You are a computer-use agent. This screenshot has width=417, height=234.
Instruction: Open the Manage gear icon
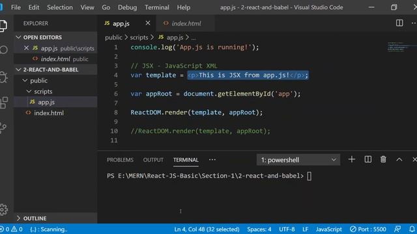4,209
